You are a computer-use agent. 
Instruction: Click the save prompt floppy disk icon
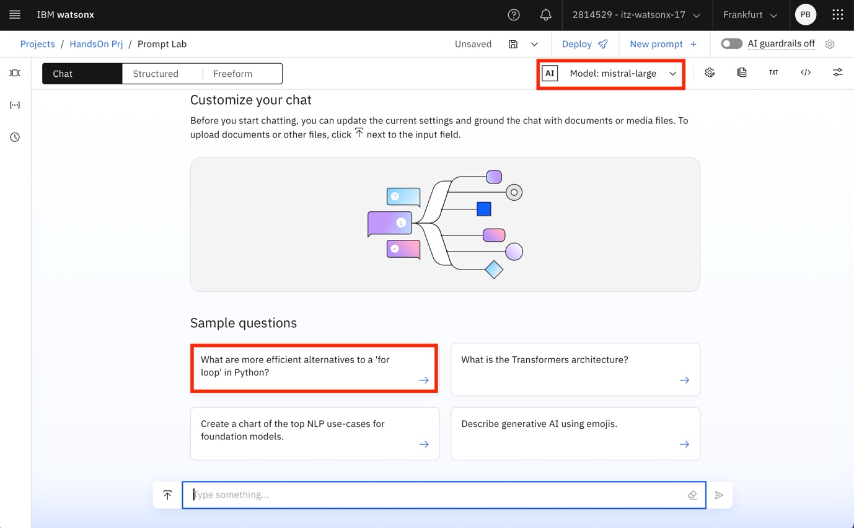(513, 44)
